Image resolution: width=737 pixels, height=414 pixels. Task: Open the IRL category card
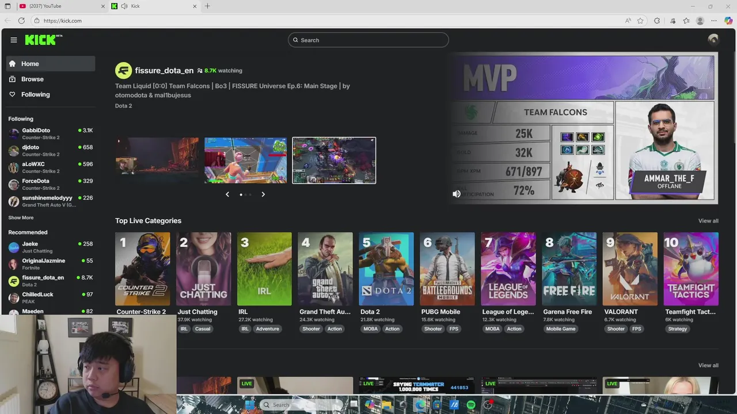click(264, 269)
